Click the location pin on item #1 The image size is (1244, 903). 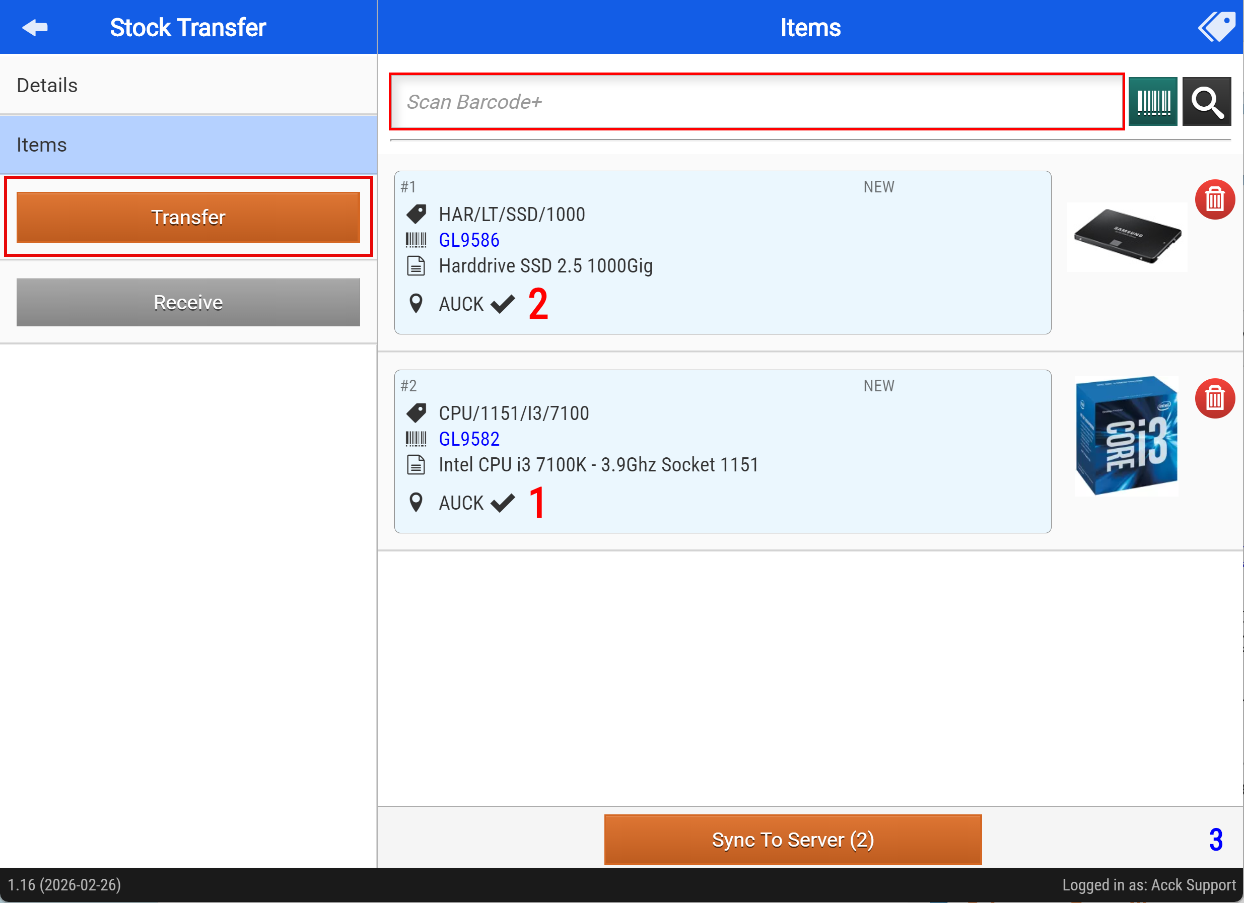(x=416, y=303)
